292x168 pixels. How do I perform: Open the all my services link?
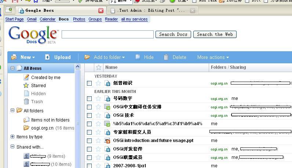pyautogui.click(x=134, y=19)
